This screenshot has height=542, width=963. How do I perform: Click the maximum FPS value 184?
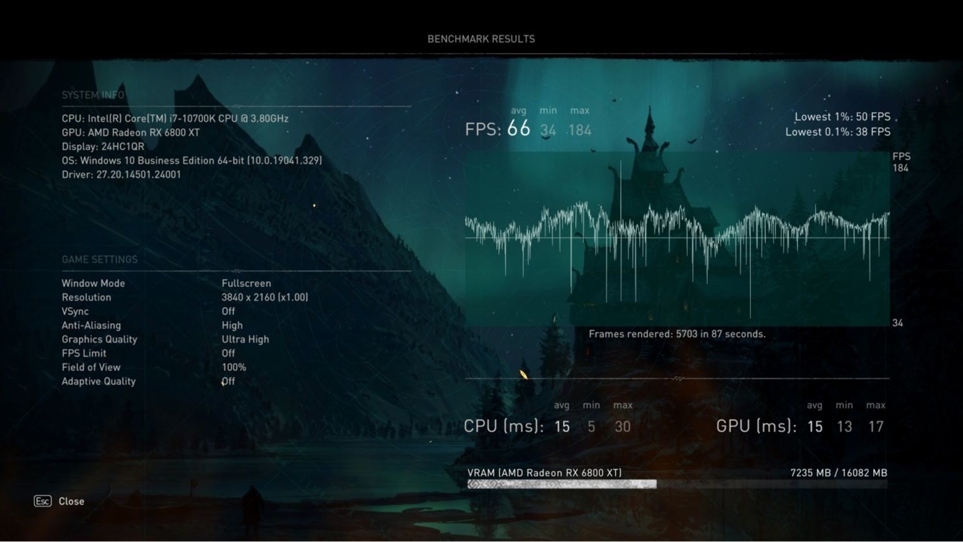[x=580, y=131]
